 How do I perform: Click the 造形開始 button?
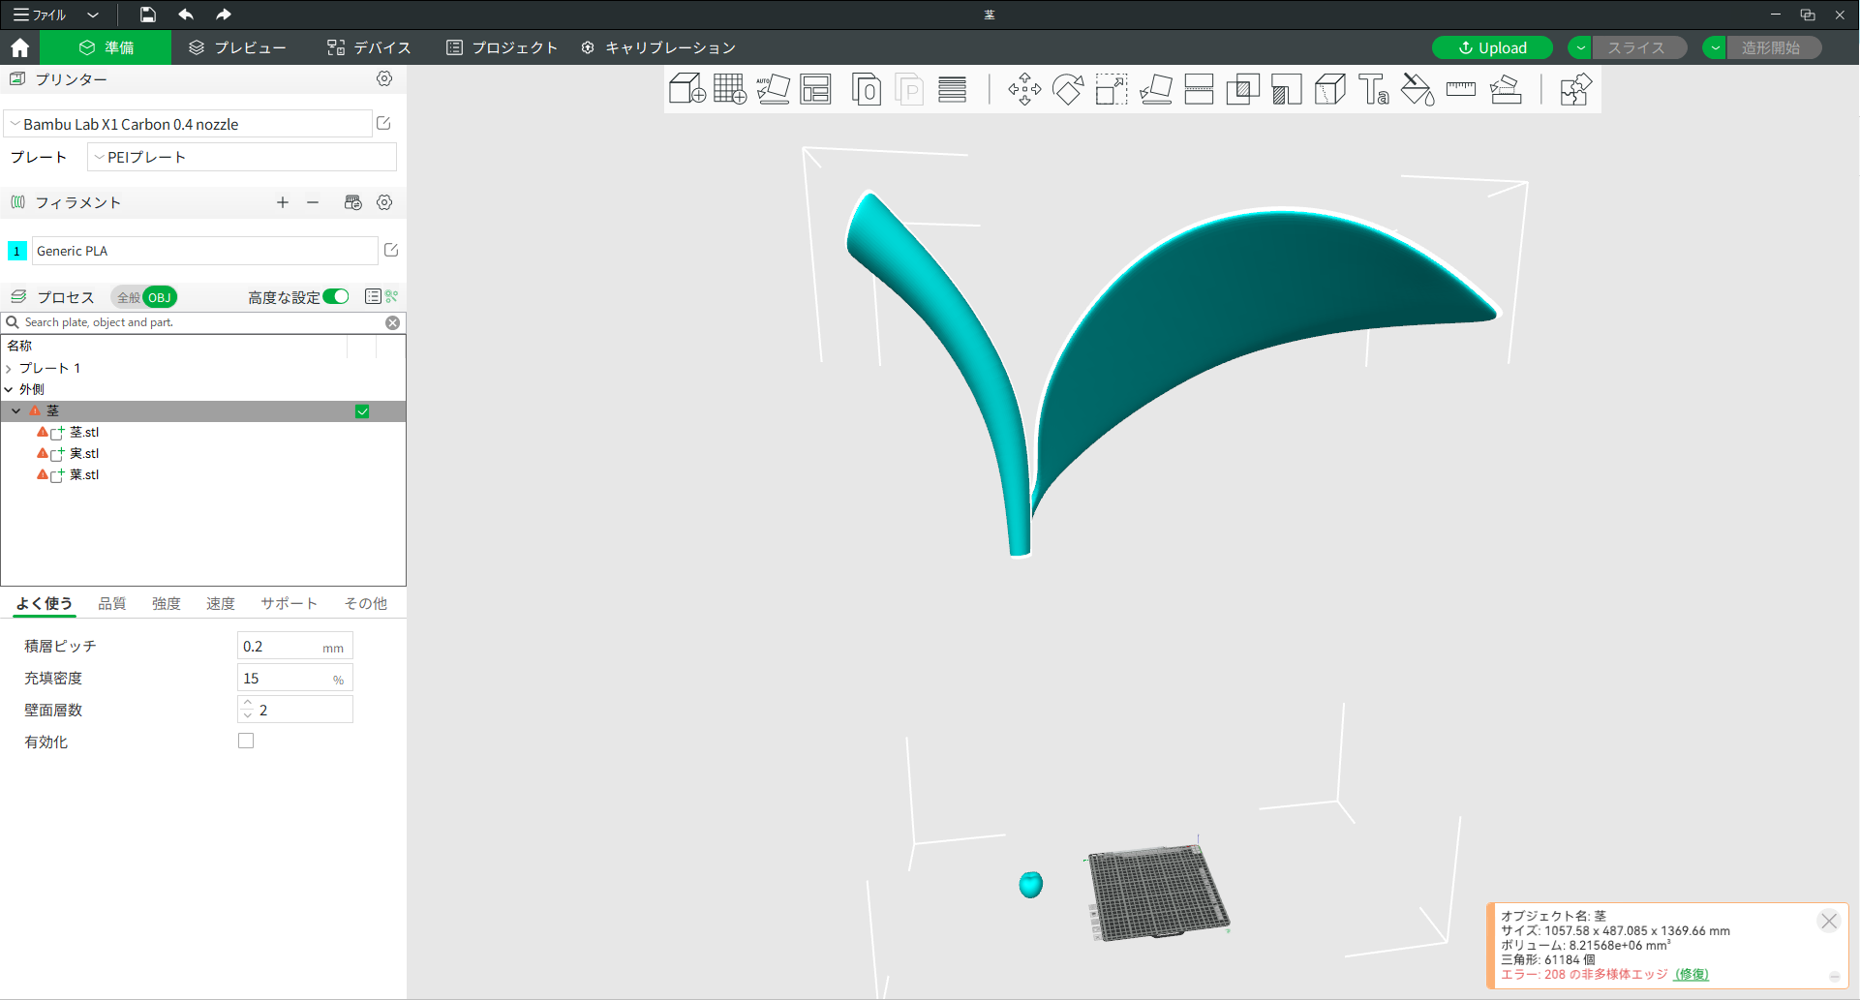[x=1773, y=47]
